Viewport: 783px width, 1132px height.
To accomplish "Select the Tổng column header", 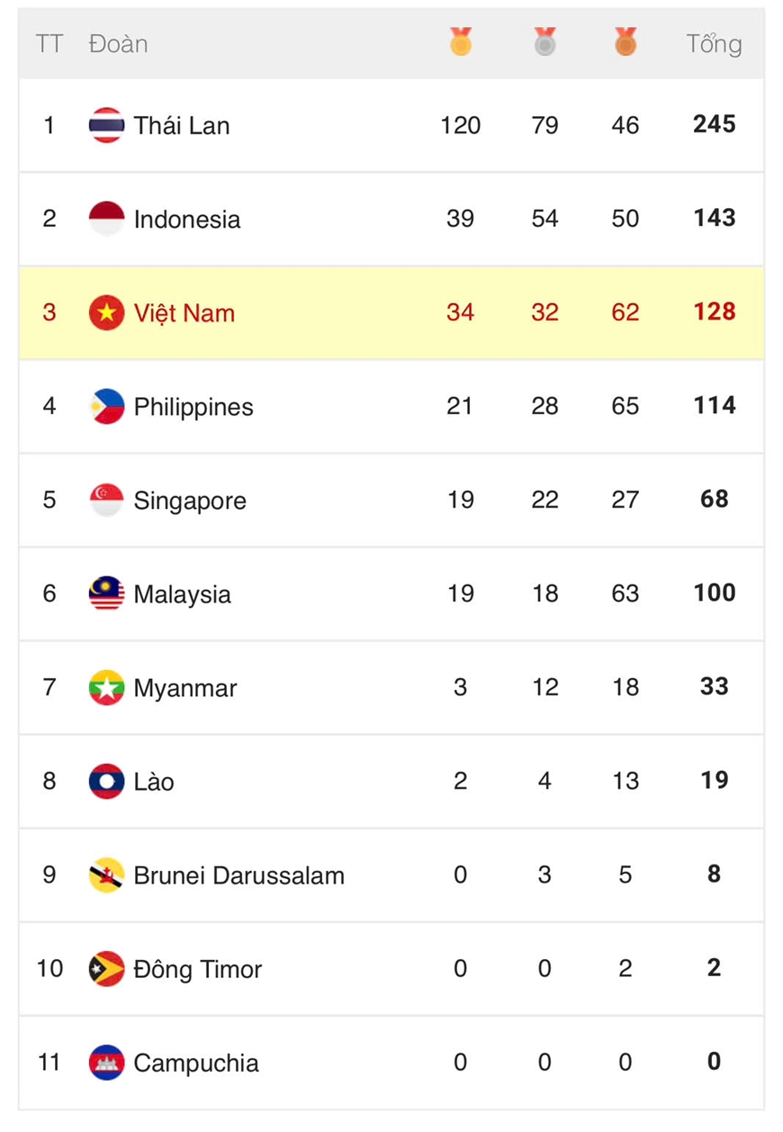I will tap(714, 43).
